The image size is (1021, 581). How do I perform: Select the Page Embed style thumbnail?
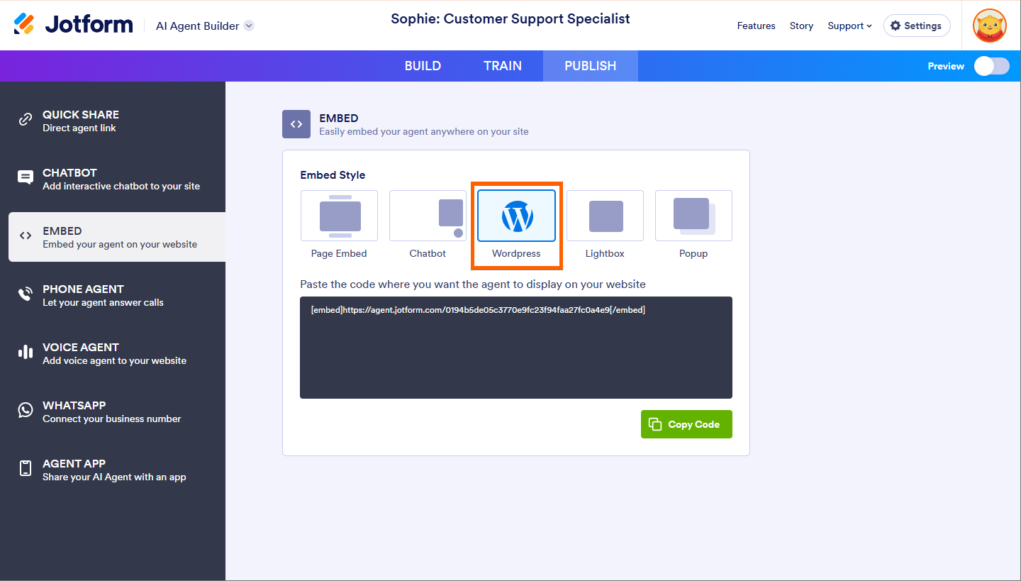[x=339, y=216]
